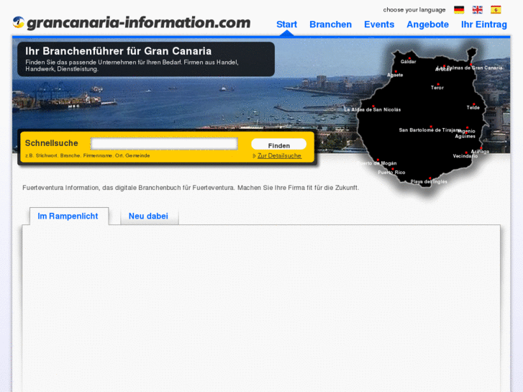
Task: Select Puerto de Mogán on map
Action: (x=376, y=163)
